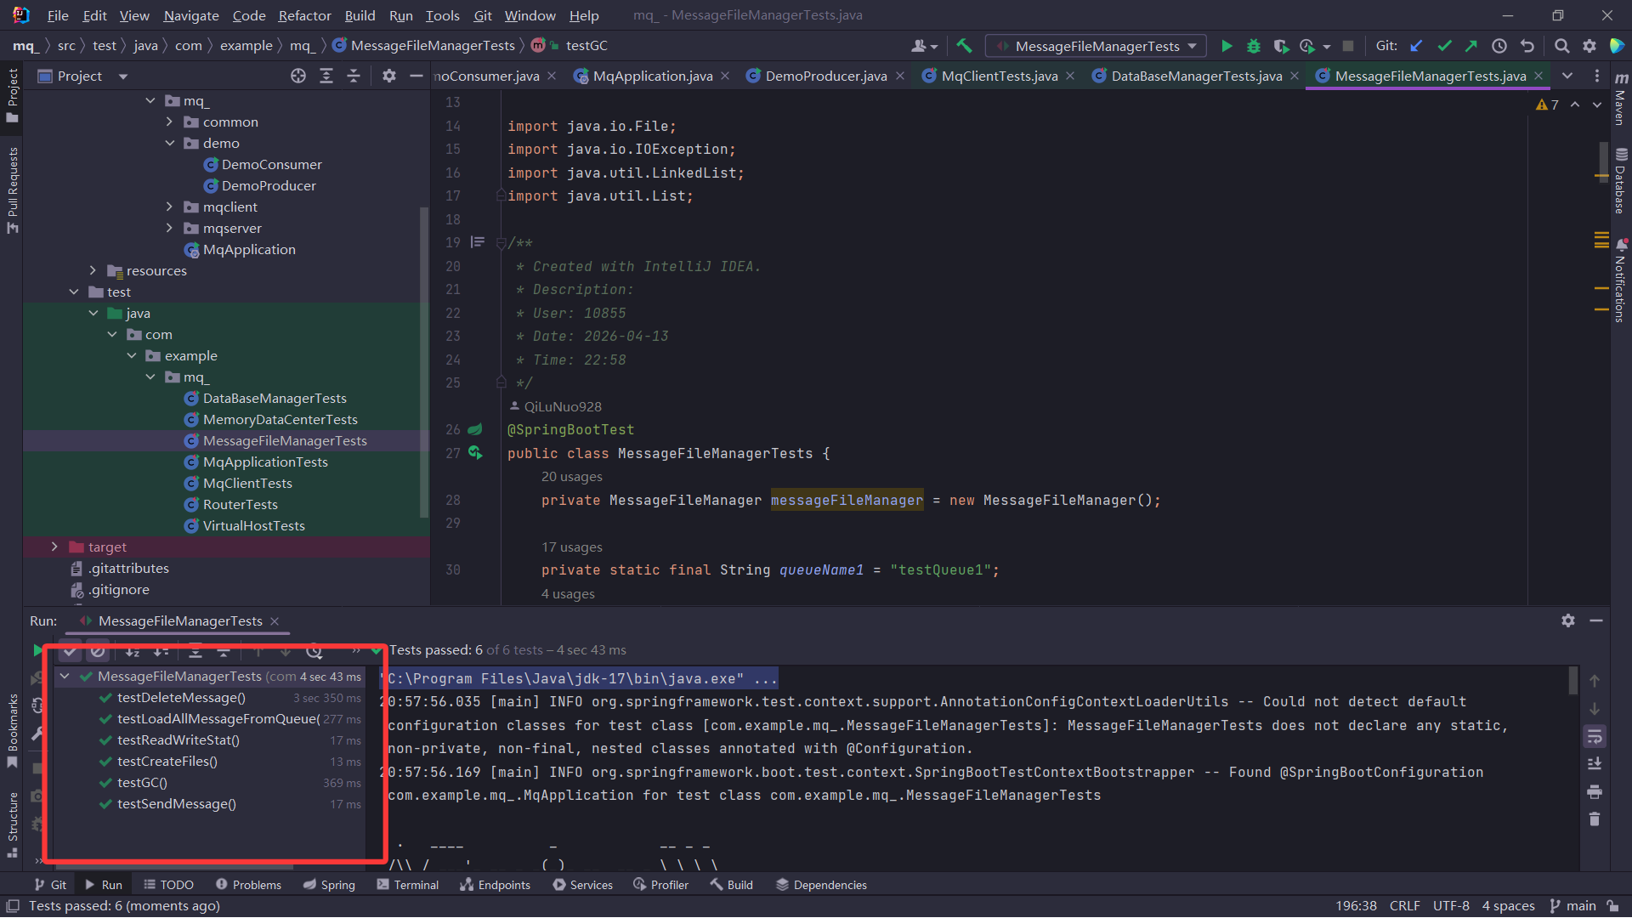Screen dimensions: 1632x918
Task: Run with Coverage using shield icon
Action: pyautogui.click(x=1280, y=46)
